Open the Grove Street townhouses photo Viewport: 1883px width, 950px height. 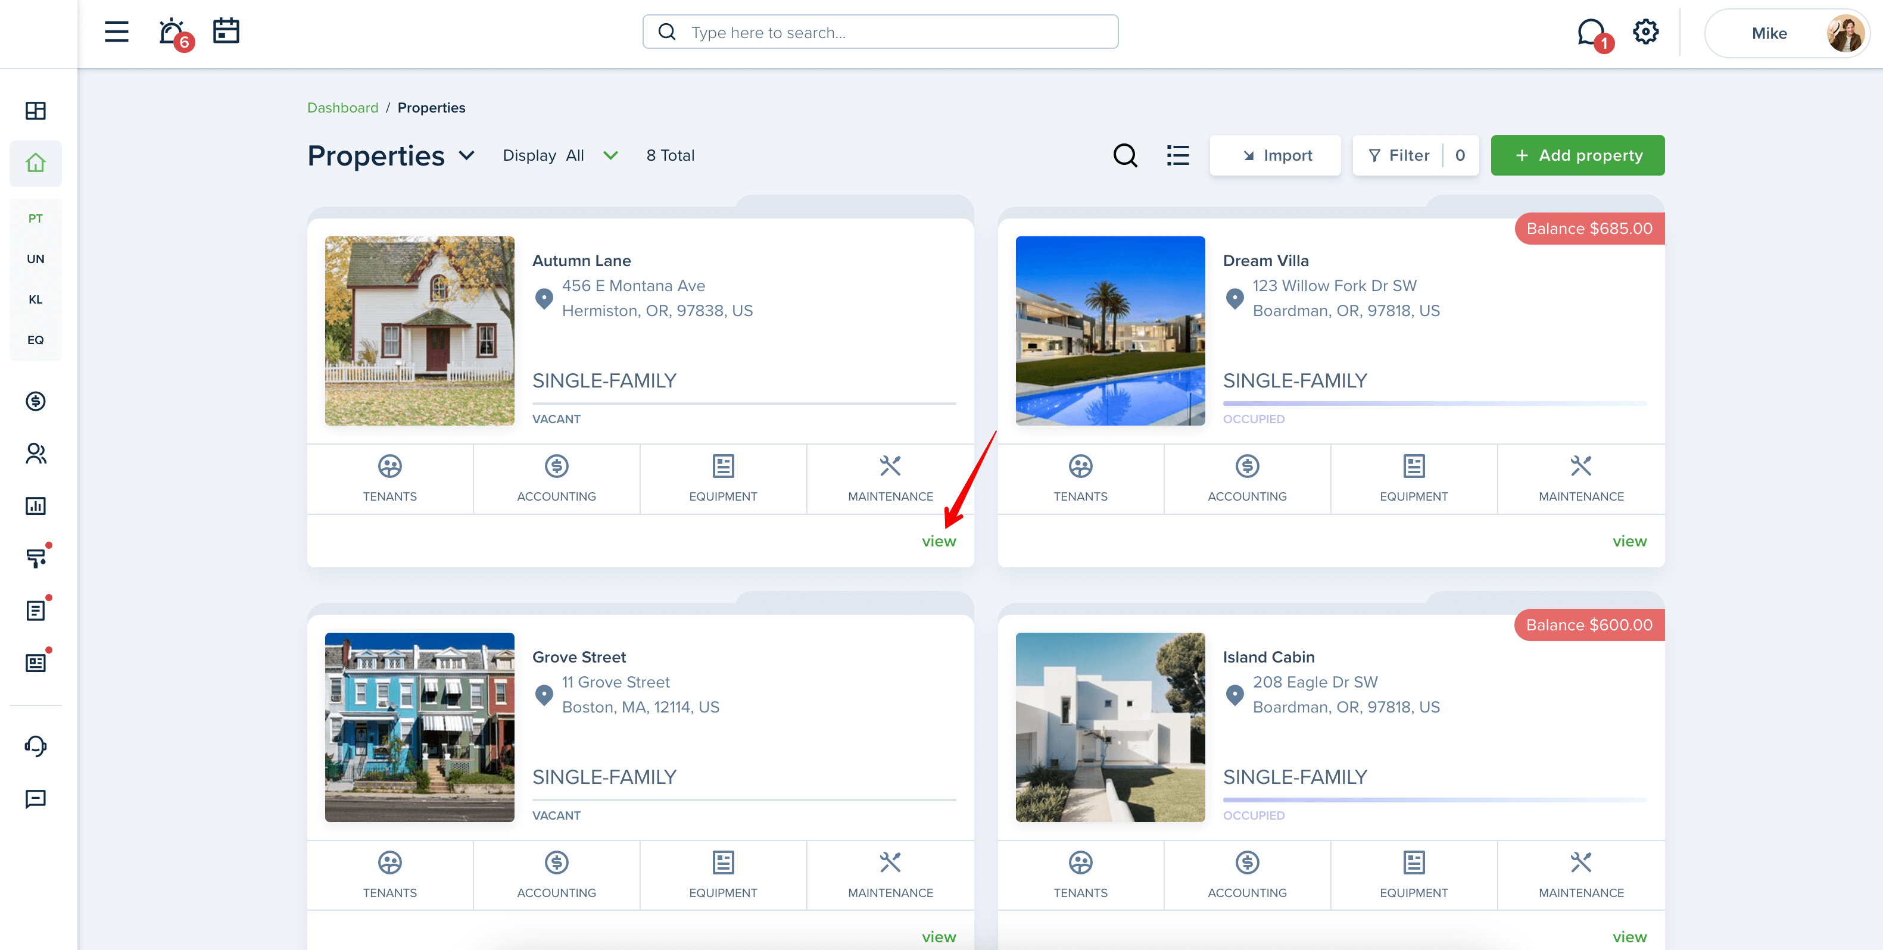[420, 727]
